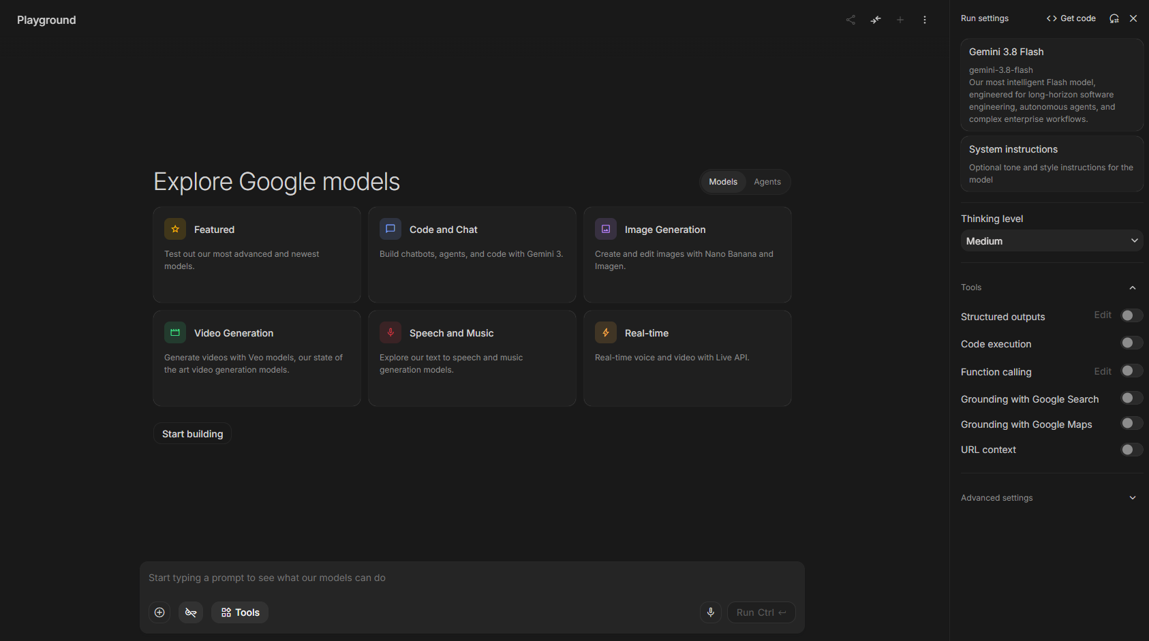Toggle the URL context switch

coord(1132,450)
